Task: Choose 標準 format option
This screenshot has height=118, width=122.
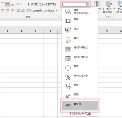Action: (x=80, y=11)
